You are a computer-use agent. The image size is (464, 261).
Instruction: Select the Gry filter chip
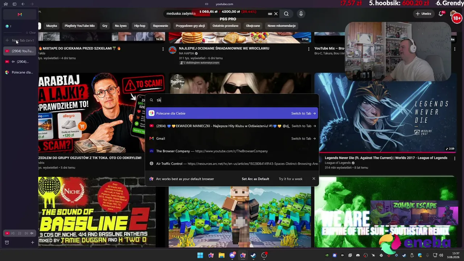105,26
